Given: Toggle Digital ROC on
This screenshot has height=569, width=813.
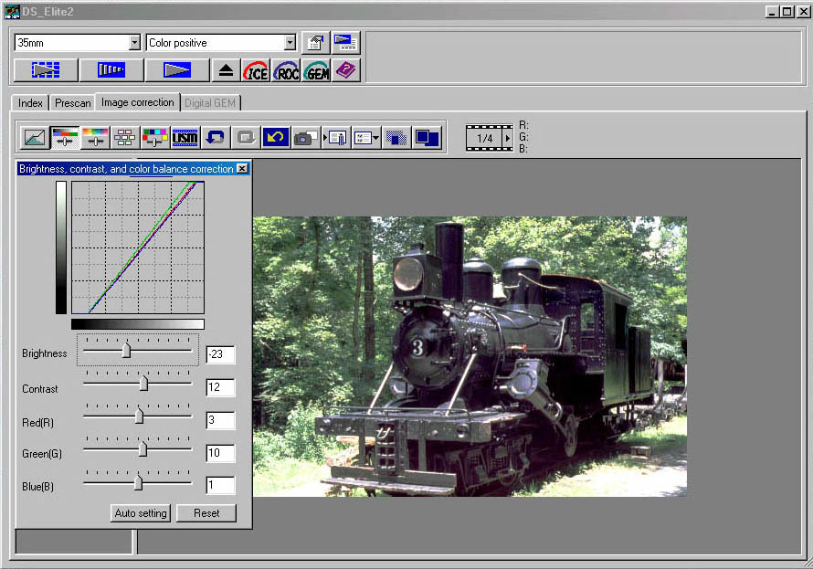Looking at the screenshot, I should [x=286, y=70].
